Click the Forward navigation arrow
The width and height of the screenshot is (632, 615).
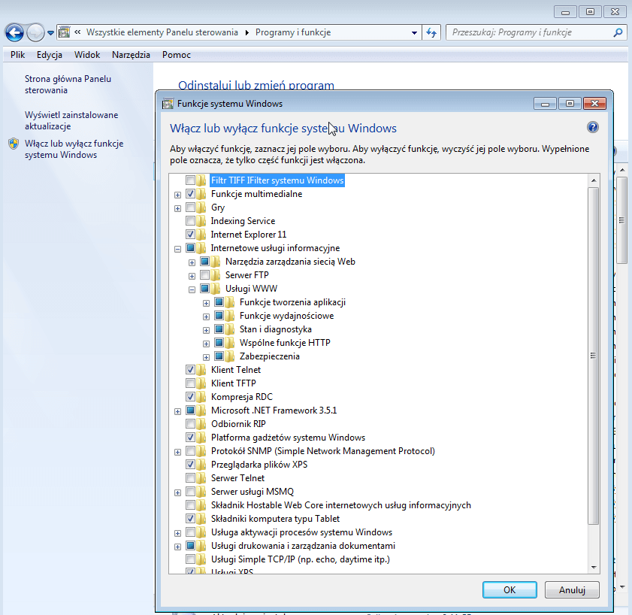click(35, 32)
